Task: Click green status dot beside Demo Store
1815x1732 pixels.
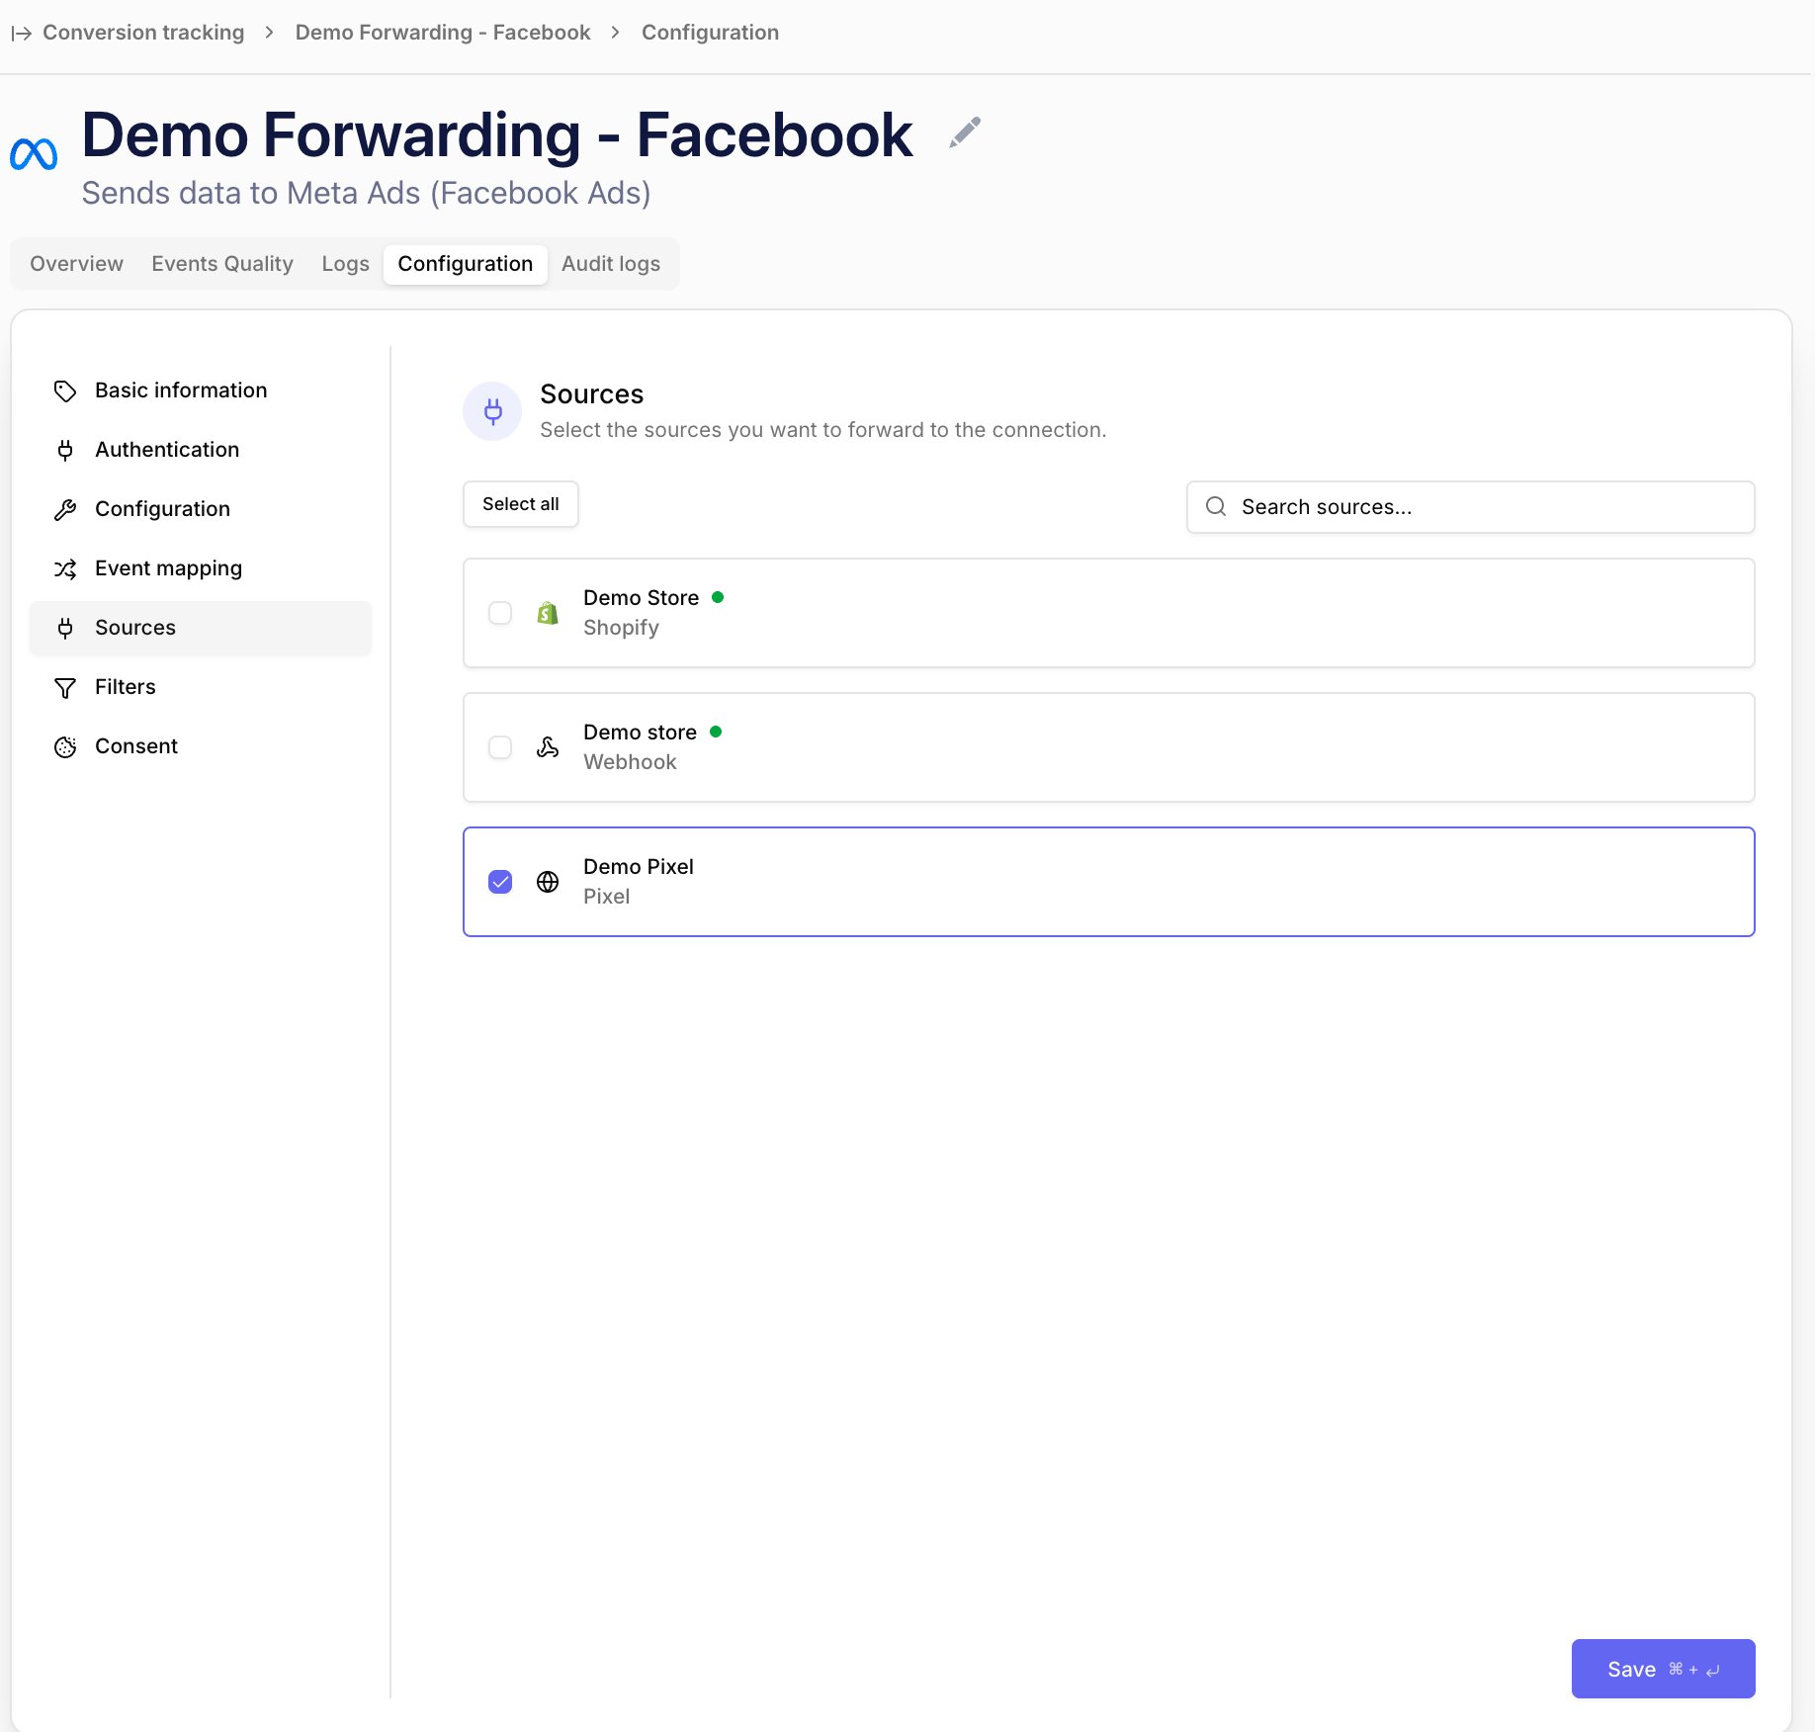Action: [x=718, y=597]
